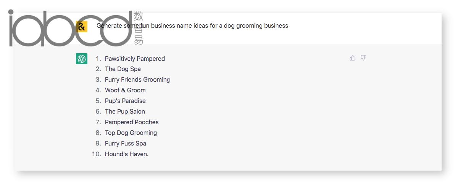Click the number 5 list marker
Viewport: 458px width, 190px height.
(98, 101)
